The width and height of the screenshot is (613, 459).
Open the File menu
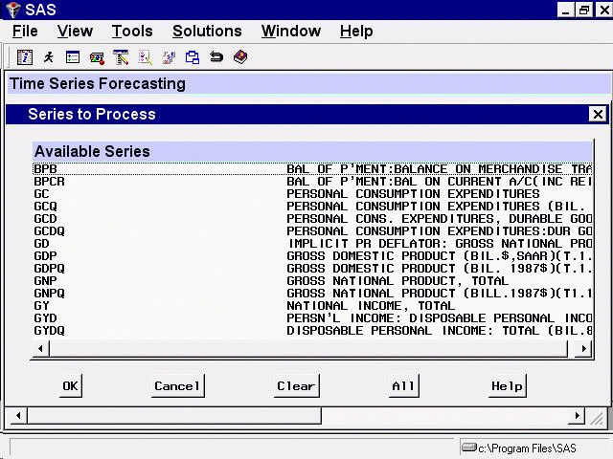click(25, 32)
